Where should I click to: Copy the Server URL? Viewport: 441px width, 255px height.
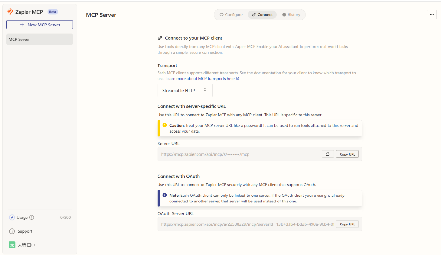point(347,154)
